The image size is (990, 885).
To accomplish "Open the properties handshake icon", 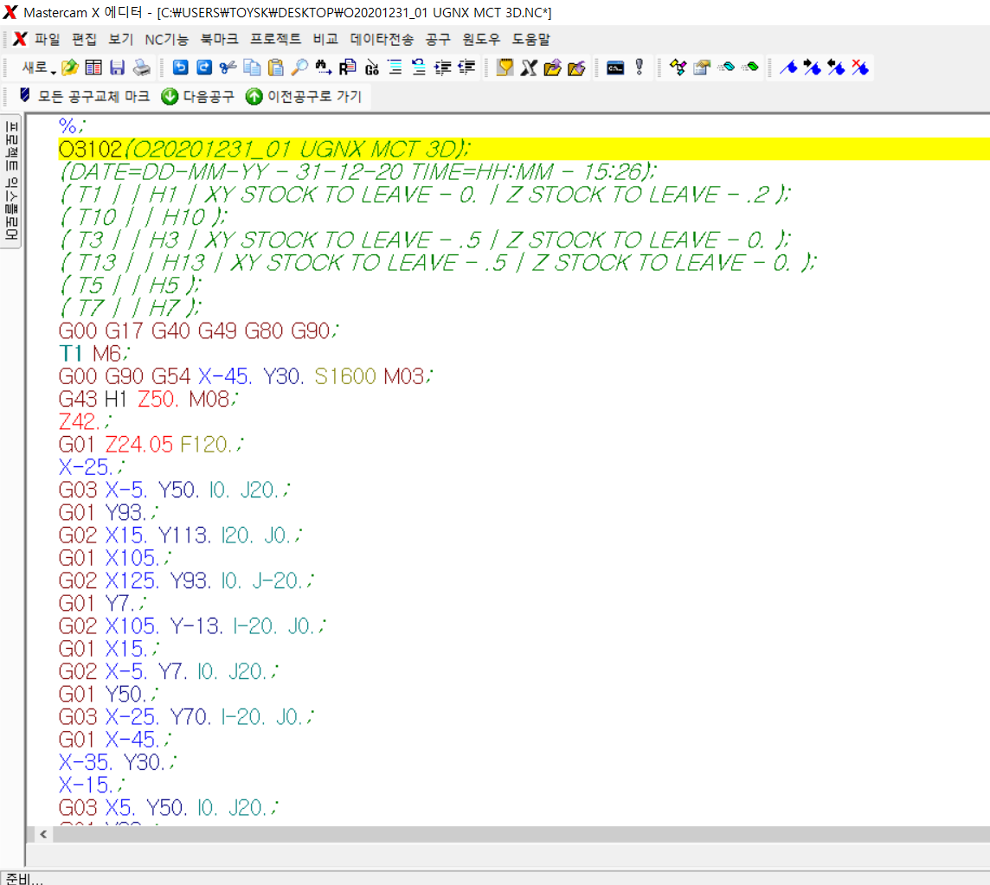I will (x=702, y=67).
